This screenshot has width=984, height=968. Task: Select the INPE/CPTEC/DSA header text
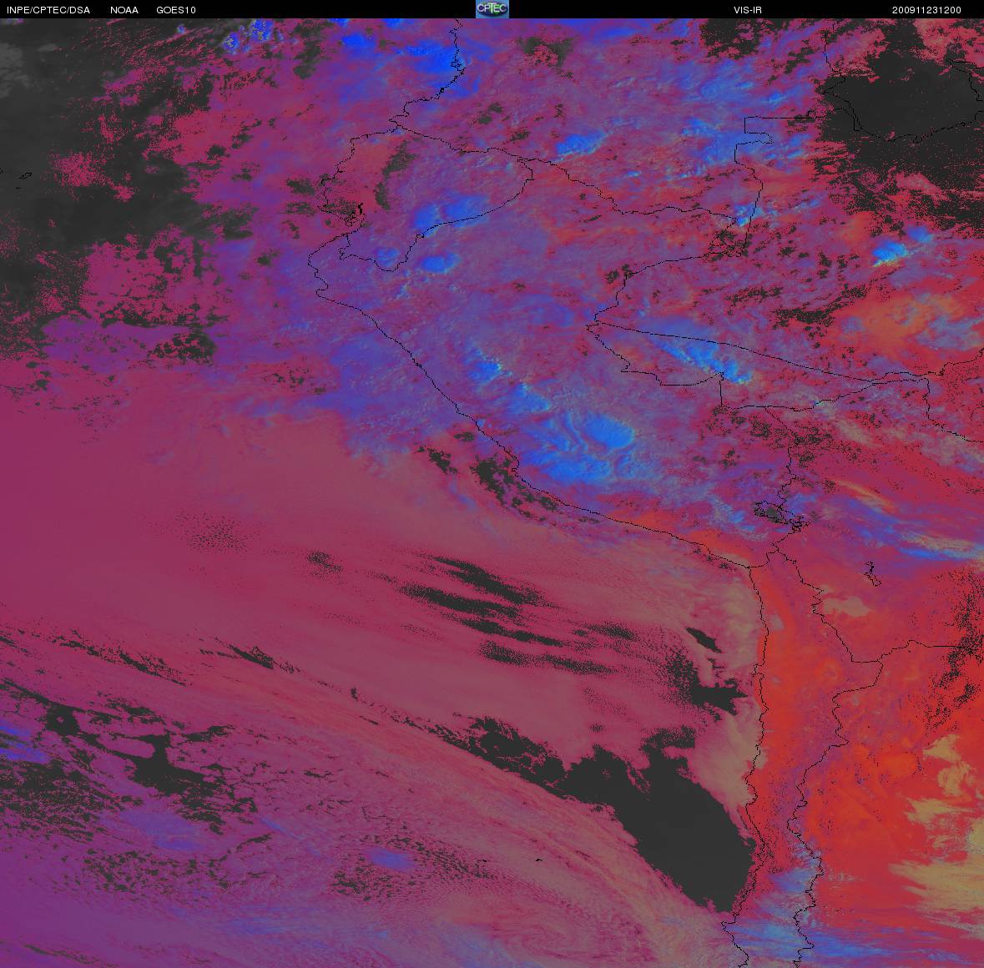tap(48, 10)
